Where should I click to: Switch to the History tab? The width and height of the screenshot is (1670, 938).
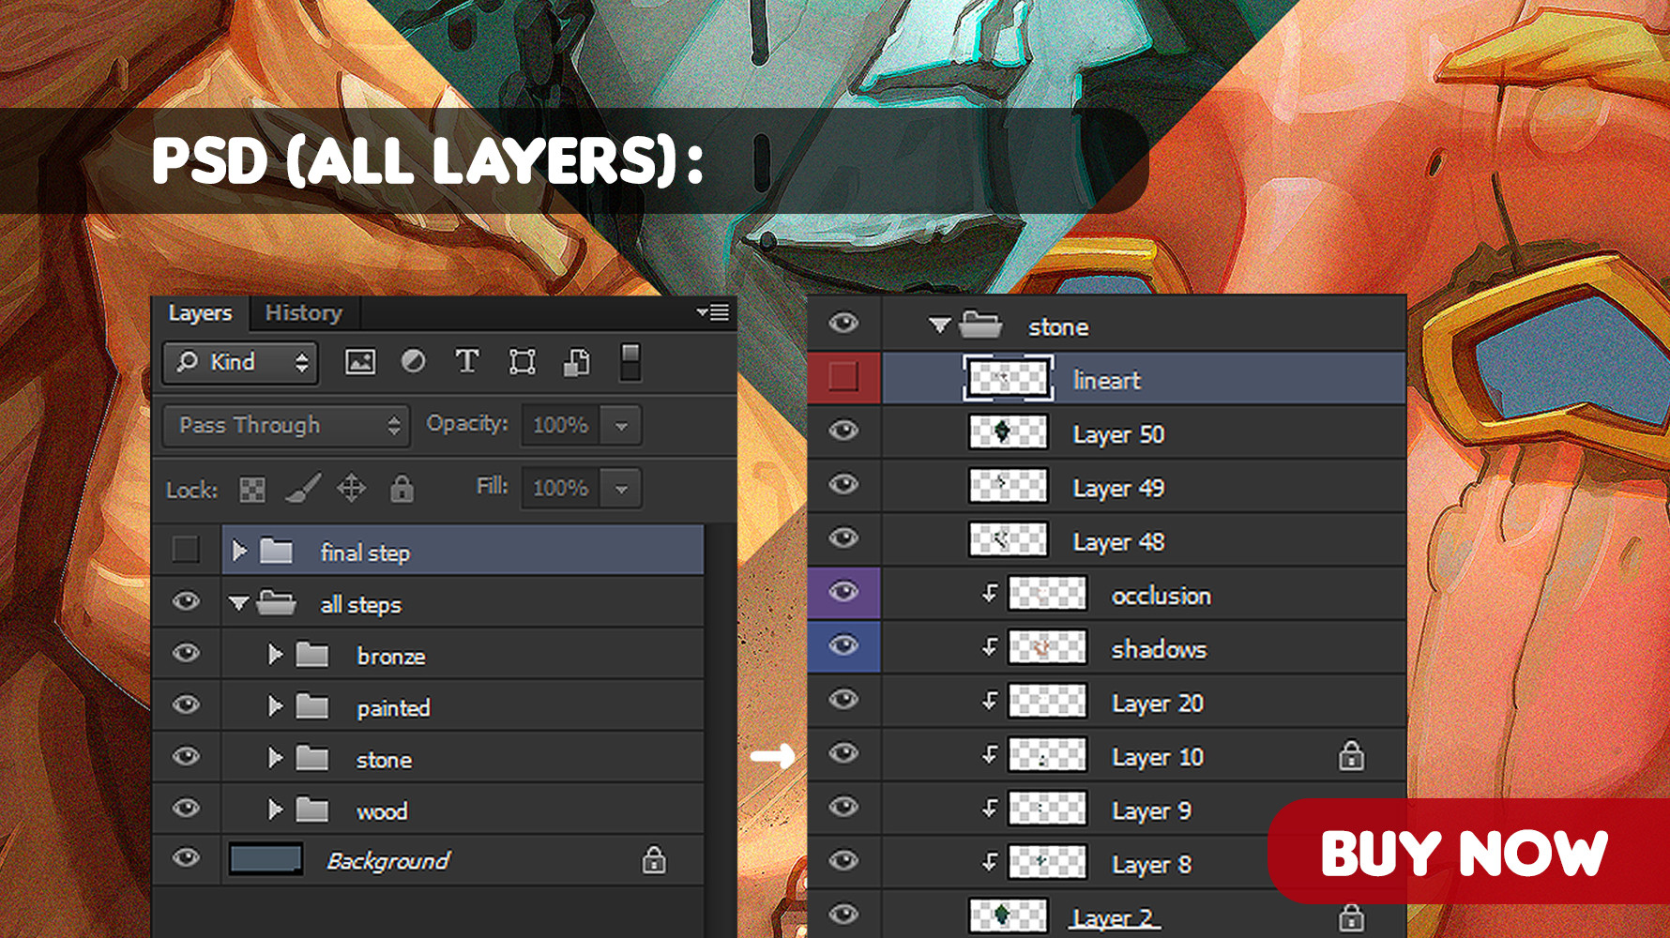coord(304,313)
